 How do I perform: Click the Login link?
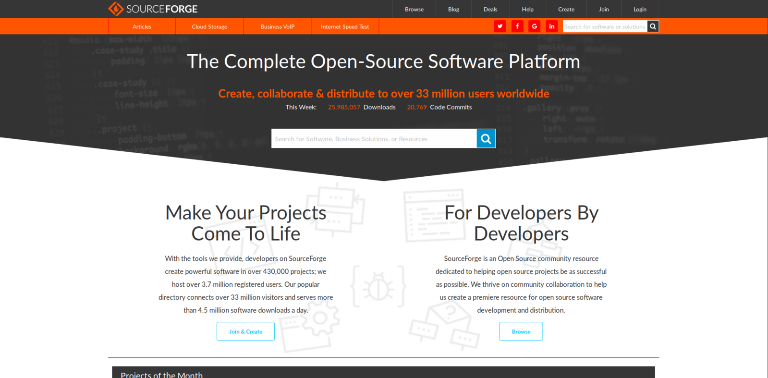[640, 9]
